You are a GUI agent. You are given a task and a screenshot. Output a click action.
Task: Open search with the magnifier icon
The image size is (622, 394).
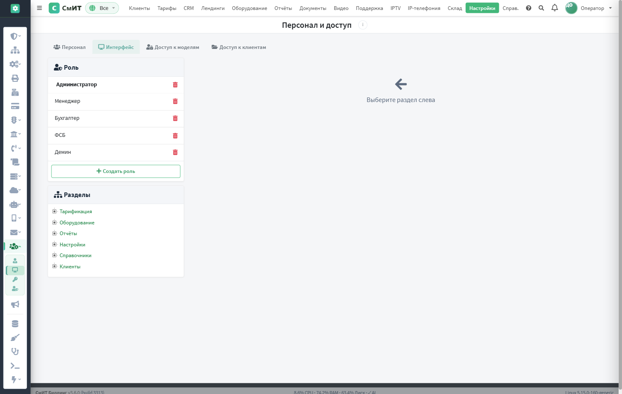(x=541, y=8)
